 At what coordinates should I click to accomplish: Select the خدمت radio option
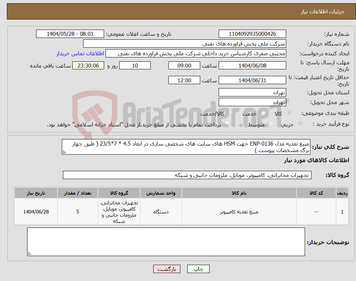(264, 113)
